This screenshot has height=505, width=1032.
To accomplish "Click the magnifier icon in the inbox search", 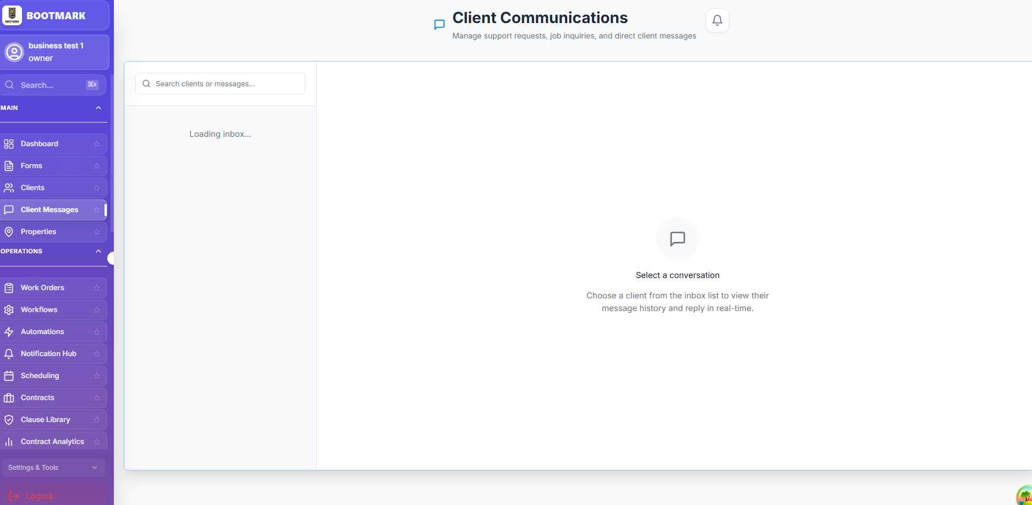I will click(146, 84).
